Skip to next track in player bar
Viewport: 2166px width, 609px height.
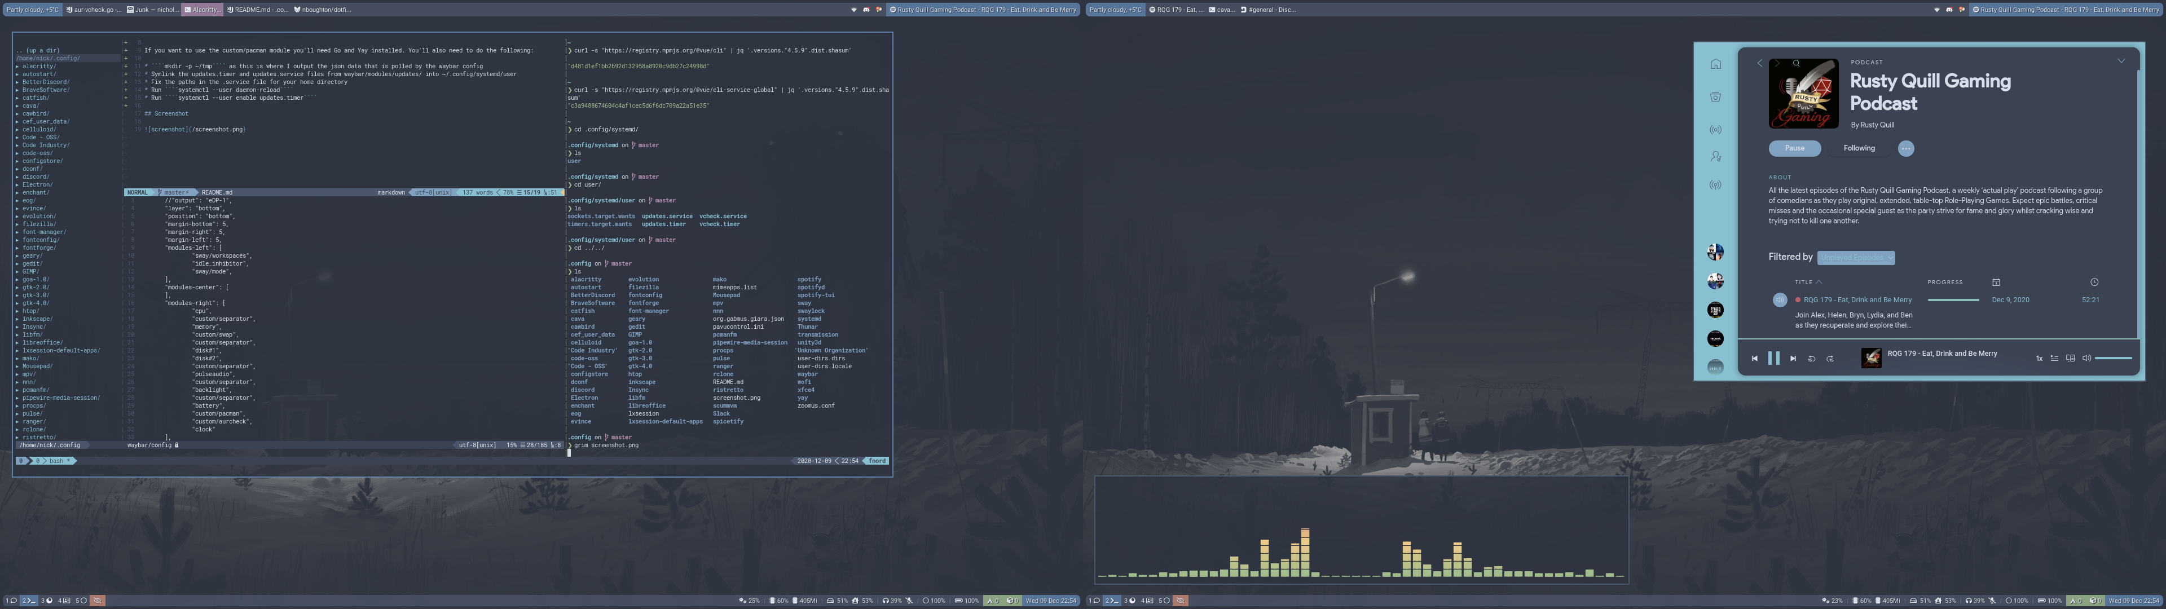[x=1794, y=358]
